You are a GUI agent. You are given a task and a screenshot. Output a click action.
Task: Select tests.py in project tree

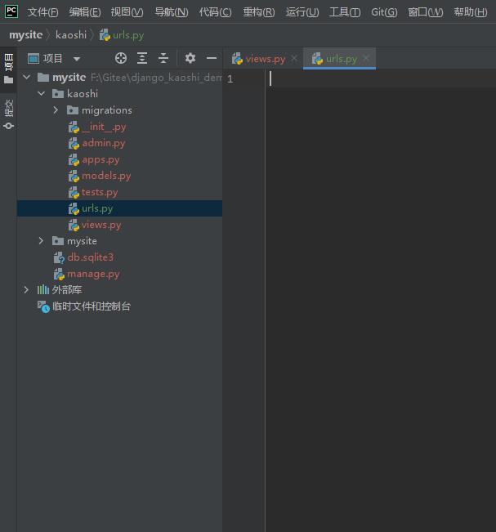coord(120,192)
